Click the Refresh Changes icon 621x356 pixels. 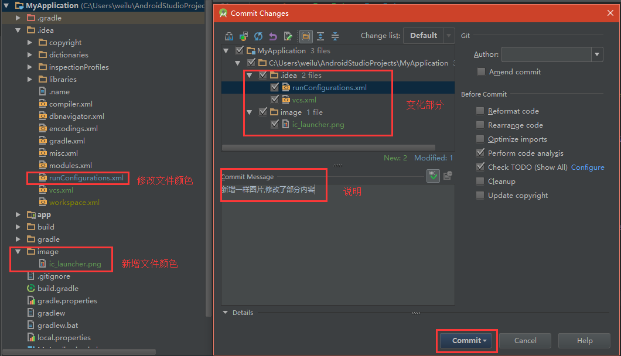pos(258,36)
